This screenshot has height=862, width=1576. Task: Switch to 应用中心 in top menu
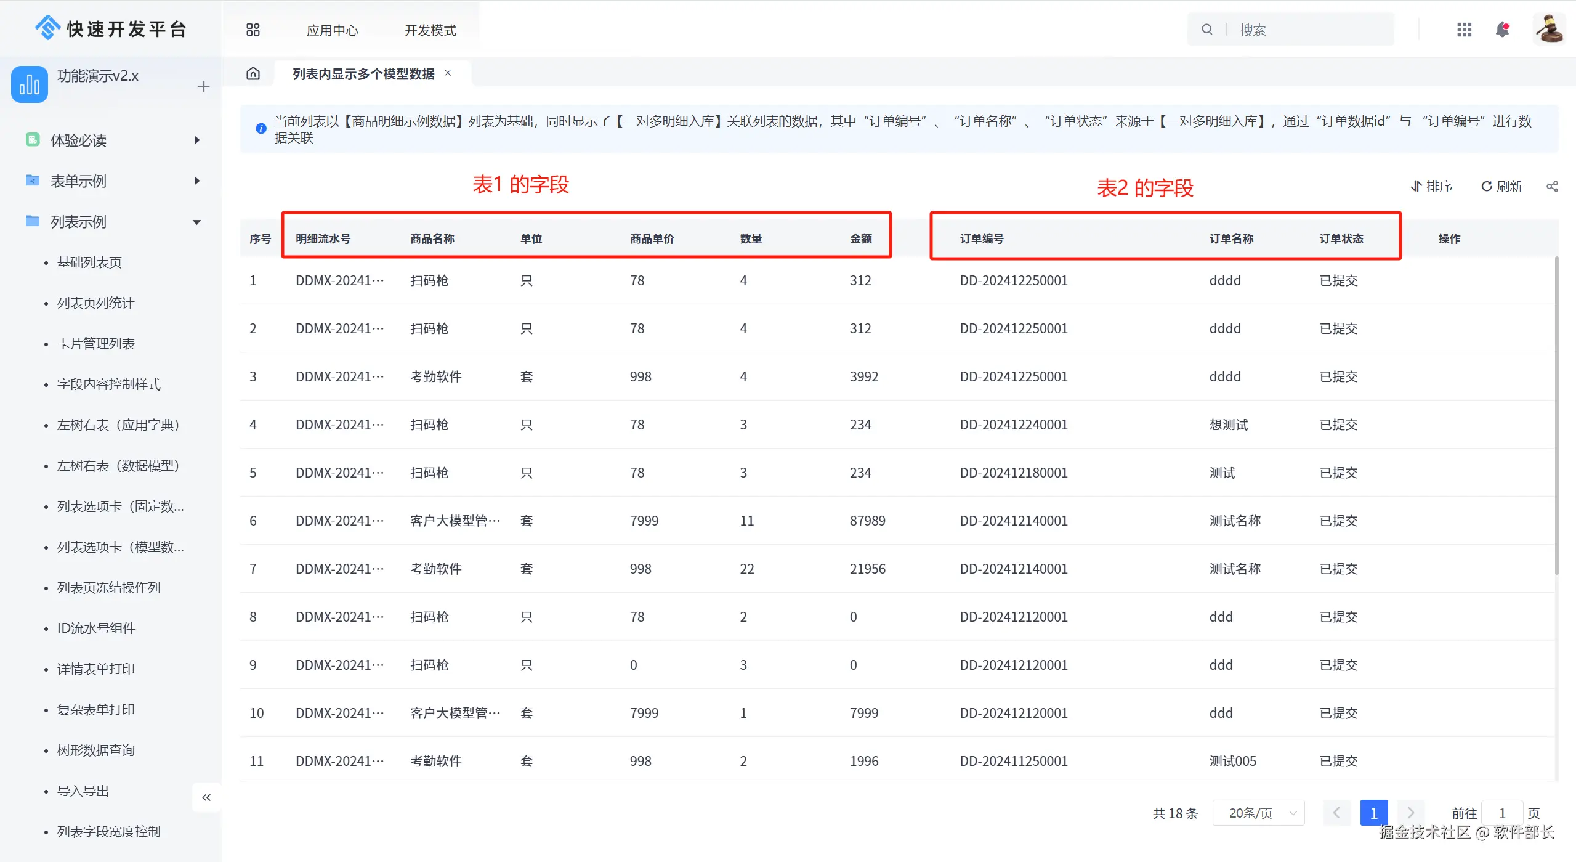click(332, 30)
